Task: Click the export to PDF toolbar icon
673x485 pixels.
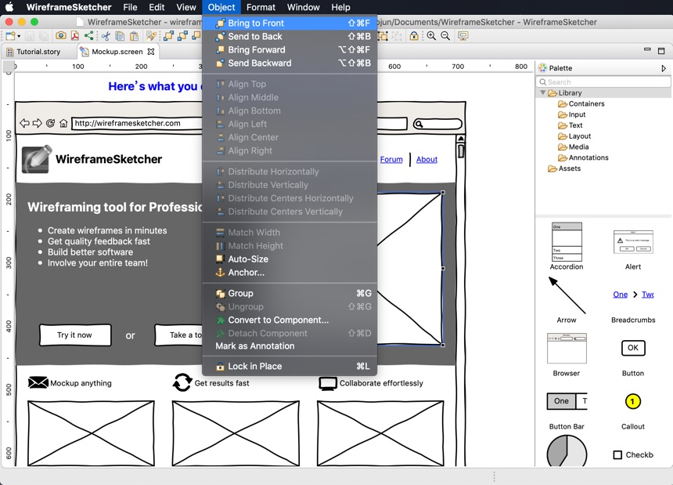Action: point(75,36)
